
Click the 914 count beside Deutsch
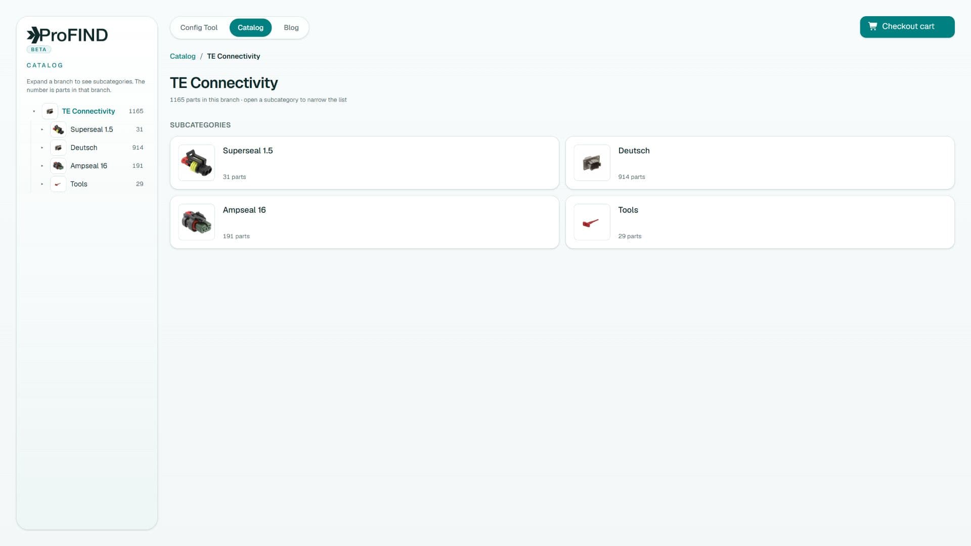(x=138, y=148)
